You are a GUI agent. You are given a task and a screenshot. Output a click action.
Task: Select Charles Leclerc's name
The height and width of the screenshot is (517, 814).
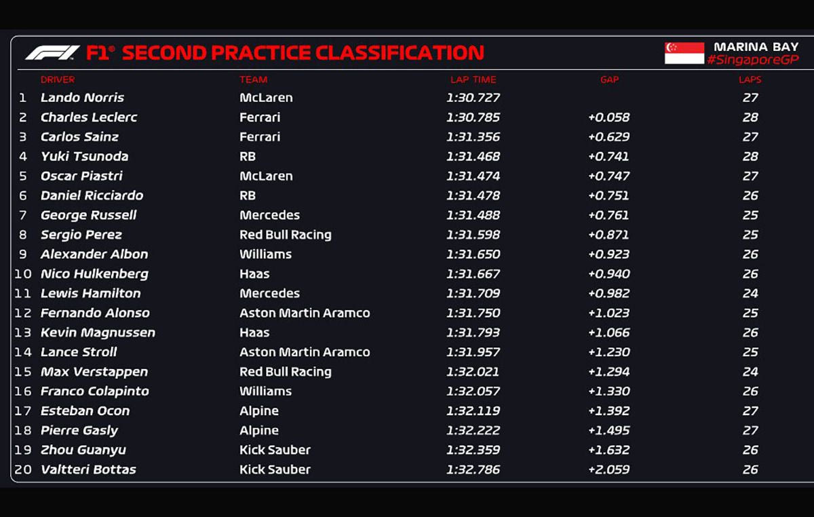point(89,117)
